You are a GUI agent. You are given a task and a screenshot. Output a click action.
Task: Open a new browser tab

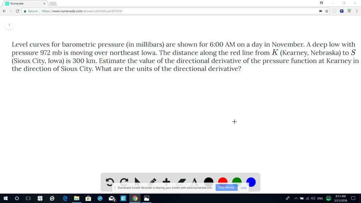53,4
